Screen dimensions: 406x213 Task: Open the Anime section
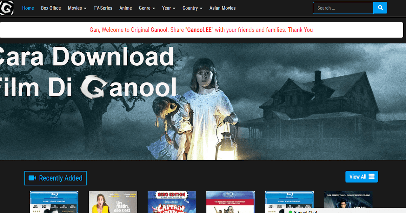(126, 8)
